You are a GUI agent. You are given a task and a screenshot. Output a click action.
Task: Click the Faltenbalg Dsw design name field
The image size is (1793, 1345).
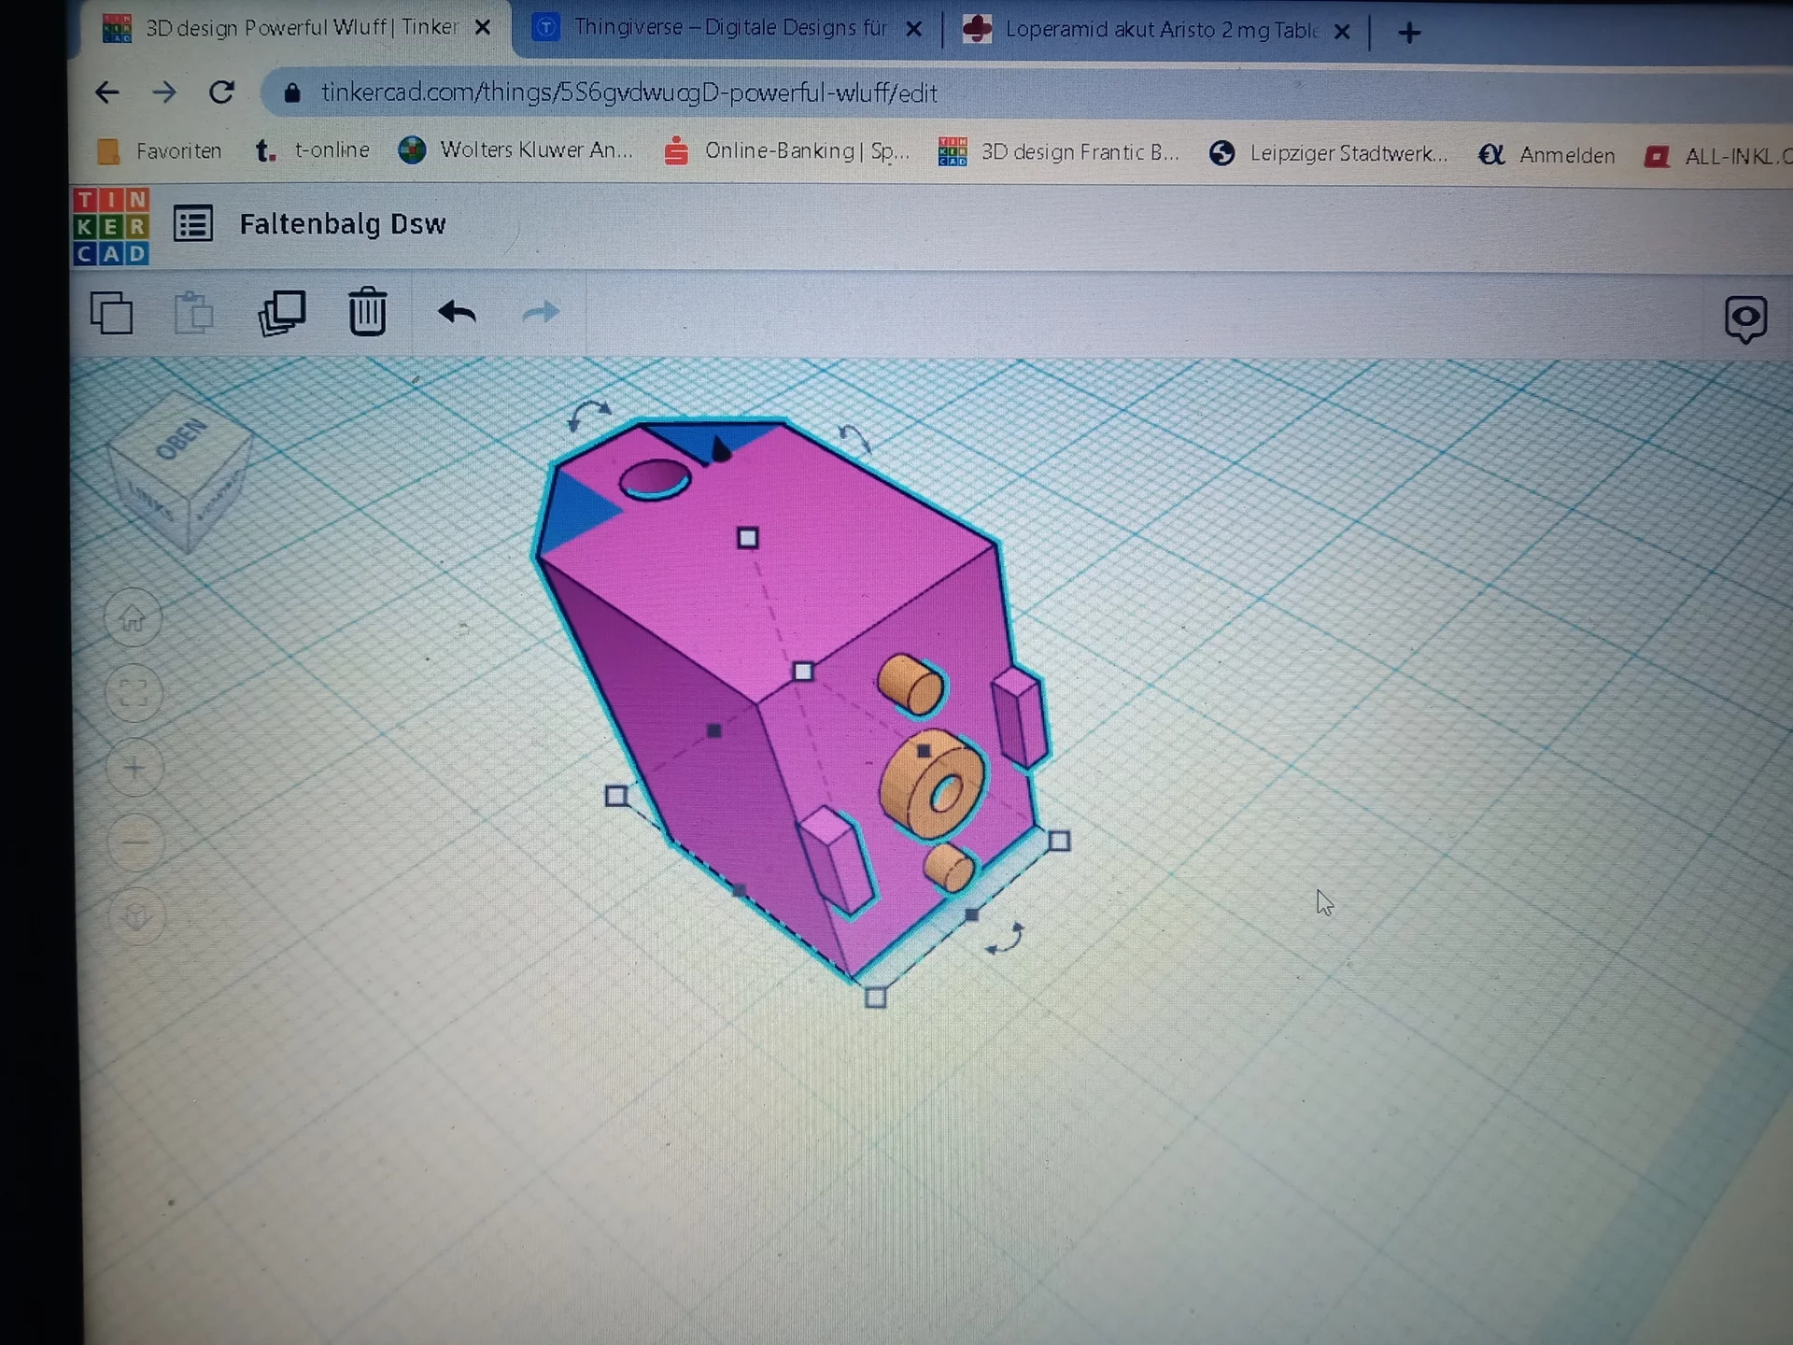[x=343, y=224]
